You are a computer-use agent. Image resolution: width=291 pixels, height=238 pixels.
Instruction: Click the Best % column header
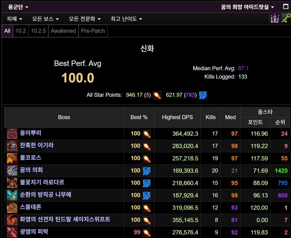pyautogui.click(x=139, y=117)
